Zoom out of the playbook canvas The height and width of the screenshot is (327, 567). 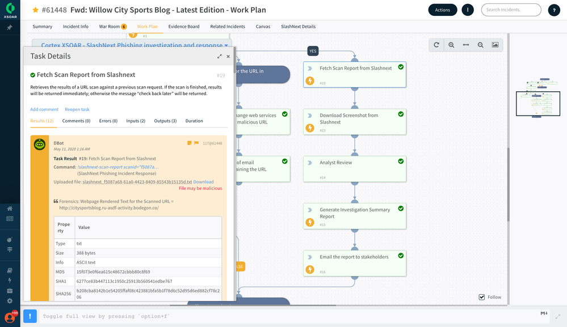pyautogui.click(x=481, y=45)
